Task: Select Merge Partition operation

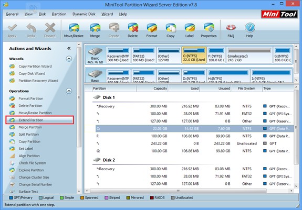Action: pyautogui.click(x=30, y=127)
